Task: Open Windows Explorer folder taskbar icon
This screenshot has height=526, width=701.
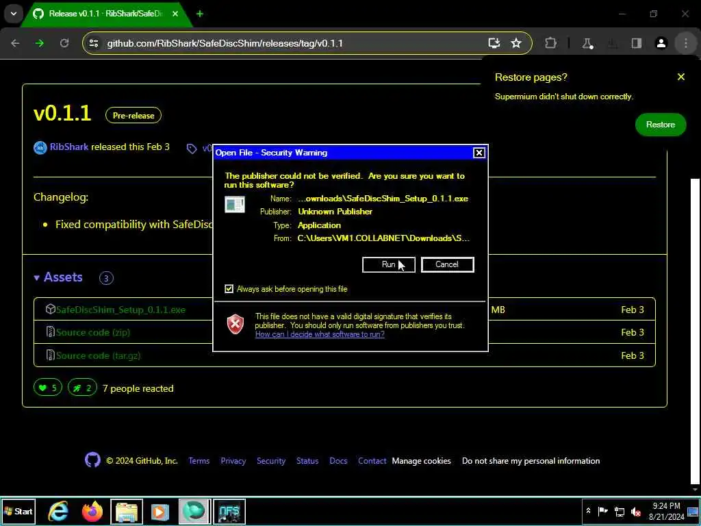Action: [x=127, y=511]
